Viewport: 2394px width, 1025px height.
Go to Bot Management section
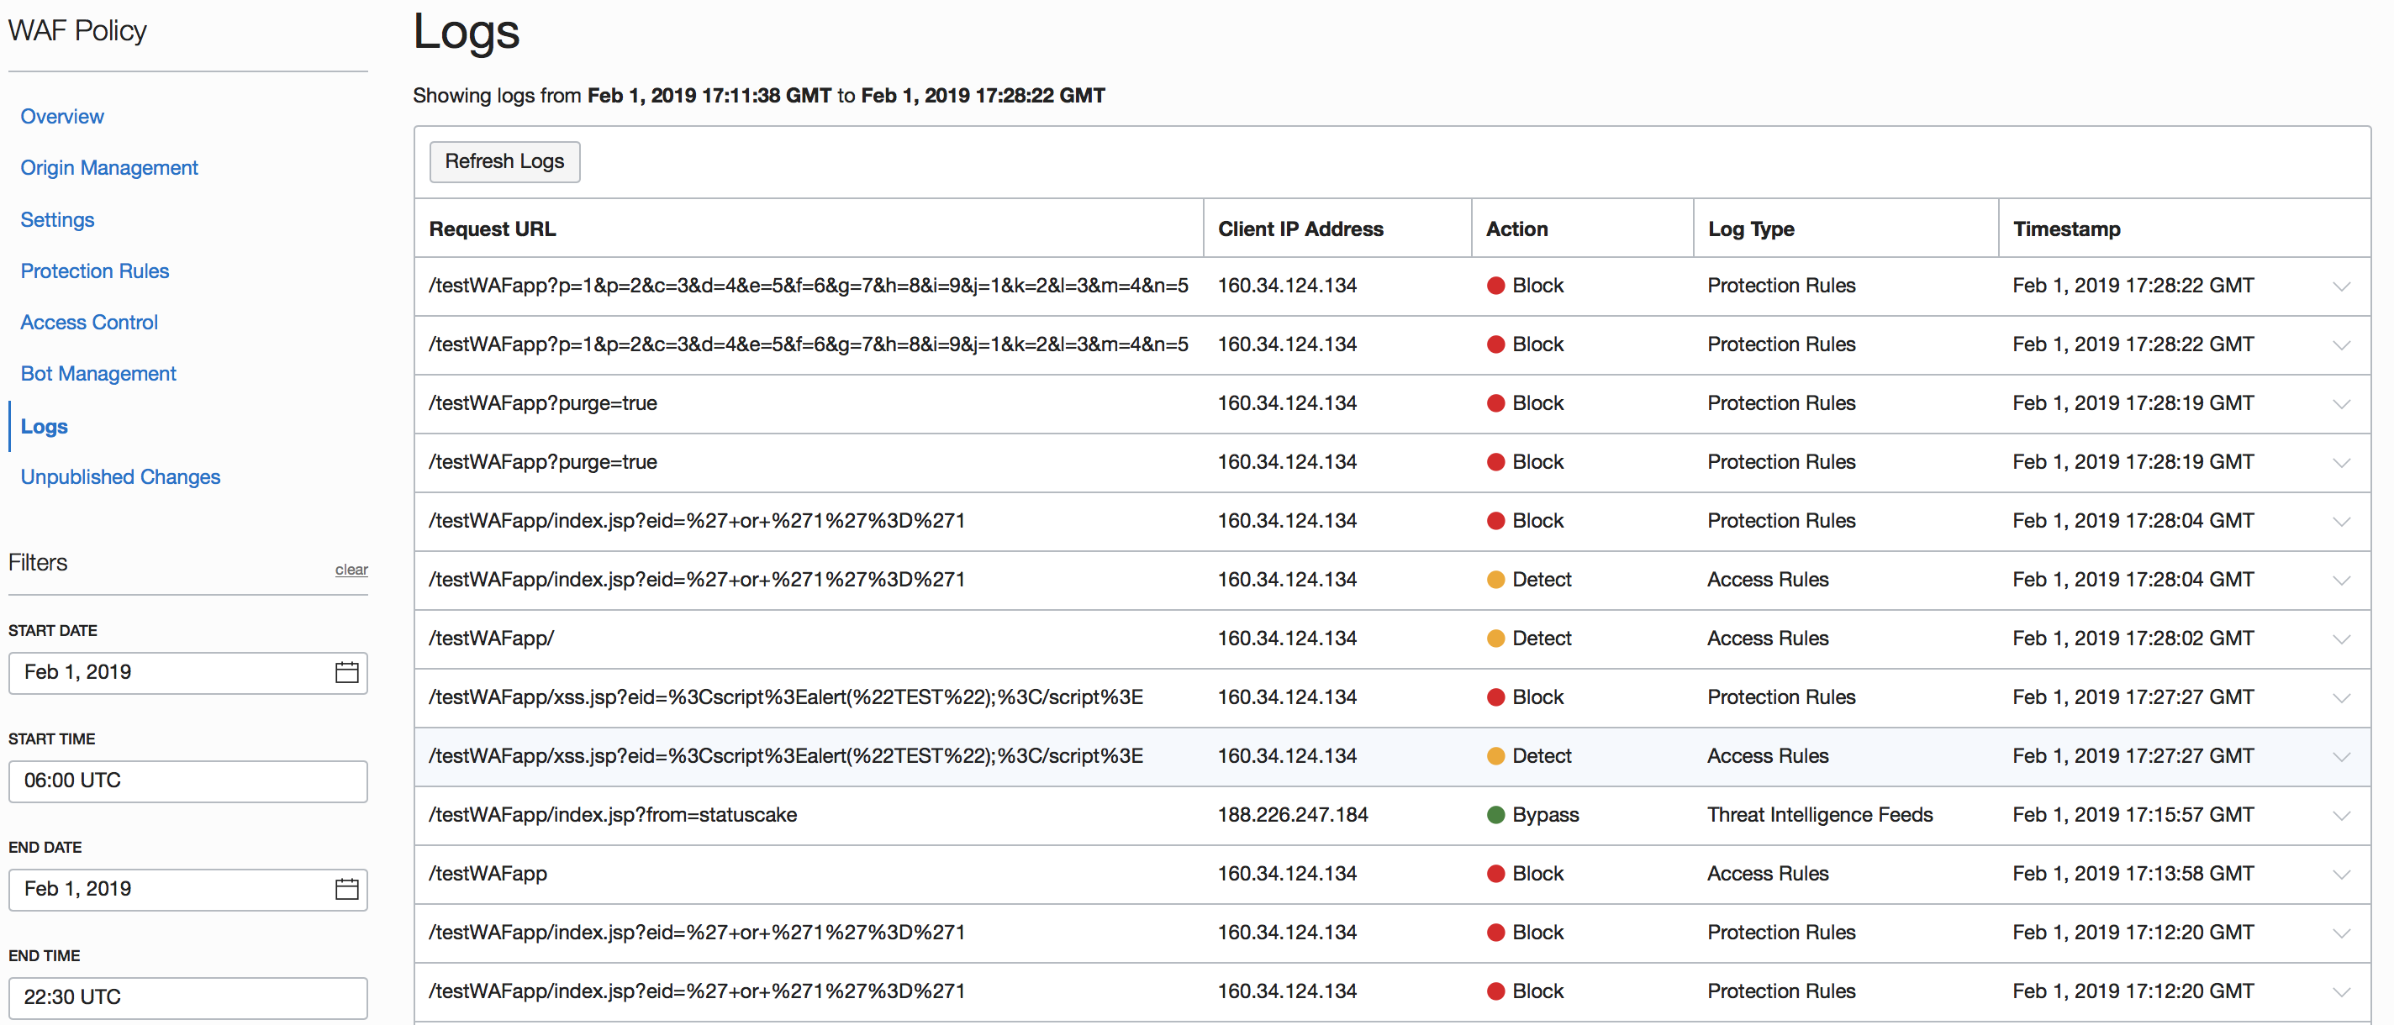(98, 374)
